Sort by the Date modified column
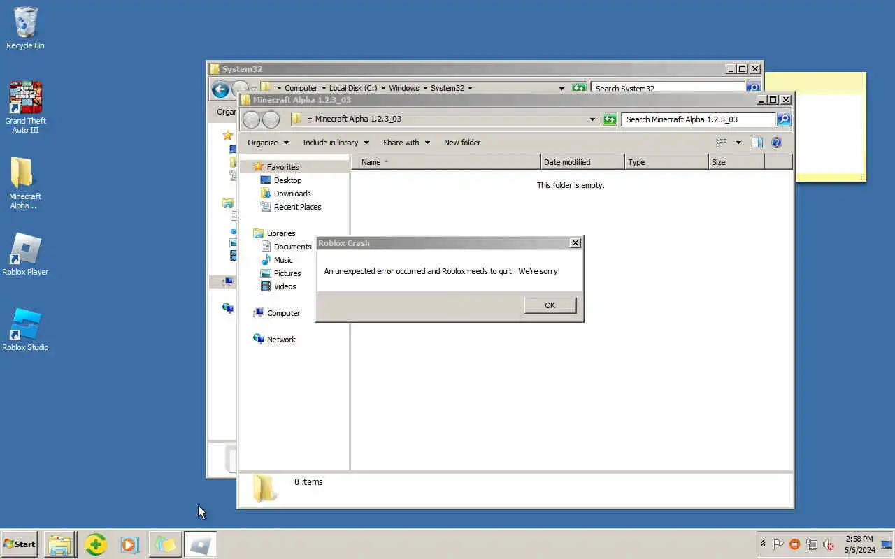Image resolution: width=895 pixels, height=559 pixels. click(582, 162)
